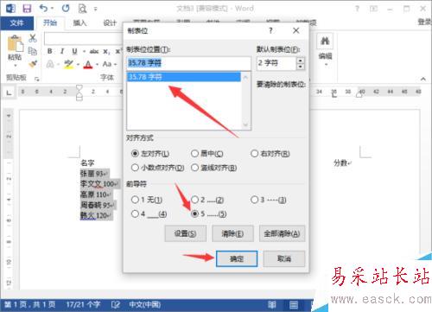Apply strikethrough abc formatting
This screenshot has height=312, width=432.
coord(94,52)
